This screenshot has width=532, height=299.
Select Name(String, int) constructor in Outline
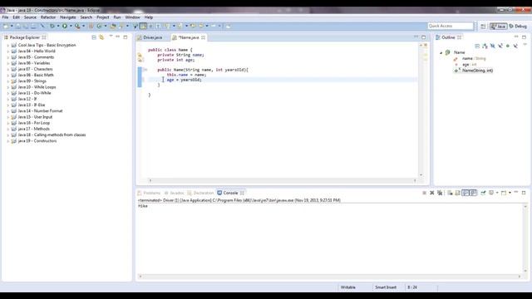coord(477,71)
